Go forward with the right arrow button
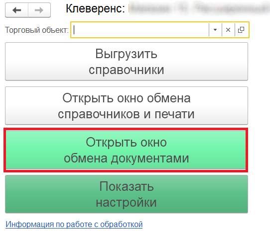Viewport: 270px width, 235px height. tap(39, 10)
